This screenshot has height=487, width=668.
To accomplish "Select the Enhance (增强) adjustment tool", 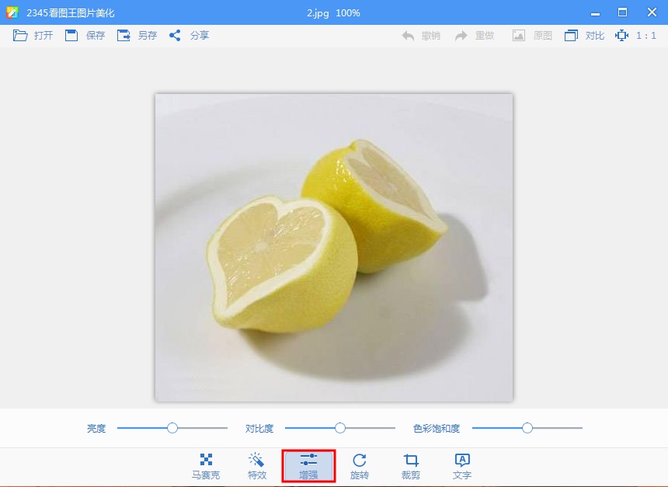I will tap(308, 466).
